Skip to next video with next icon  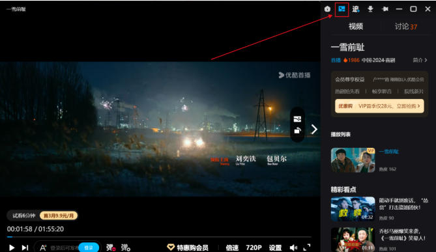pyautogui.click(x=25, y=247)
